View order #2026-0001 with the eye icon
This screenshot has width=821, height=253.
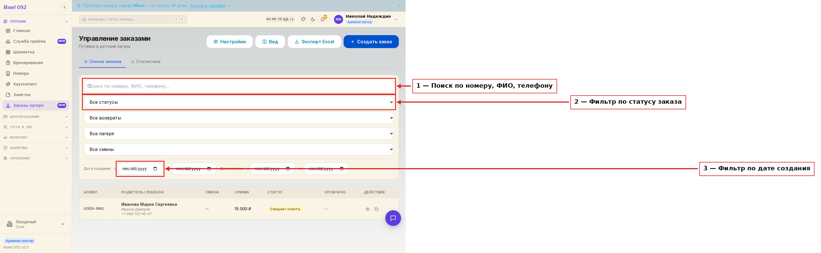click(x=368, y=209)
